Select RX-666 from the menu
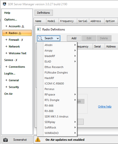Image resolution: width=118 pixels, height=144 pixels. pos(57,105)
